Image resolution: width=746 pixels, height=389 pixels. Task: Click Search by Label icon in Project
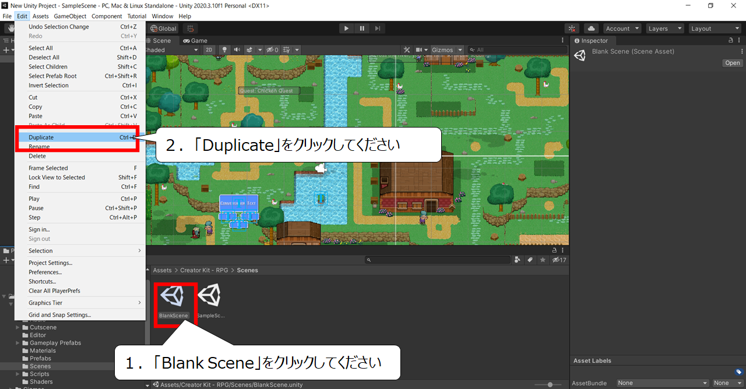530,260
